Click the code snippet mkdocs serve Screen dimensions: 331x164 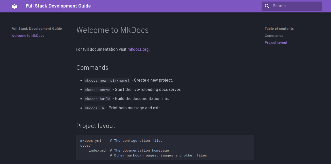pos(98,90)
